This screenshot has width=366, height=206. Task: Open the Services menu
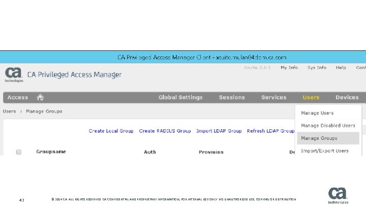(x=274, y=97)
